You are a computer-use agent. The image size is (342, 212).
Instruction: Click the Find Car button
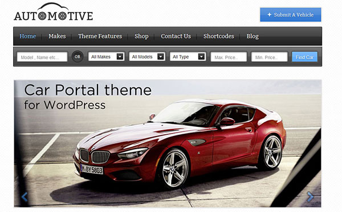[x=305, y=57]
